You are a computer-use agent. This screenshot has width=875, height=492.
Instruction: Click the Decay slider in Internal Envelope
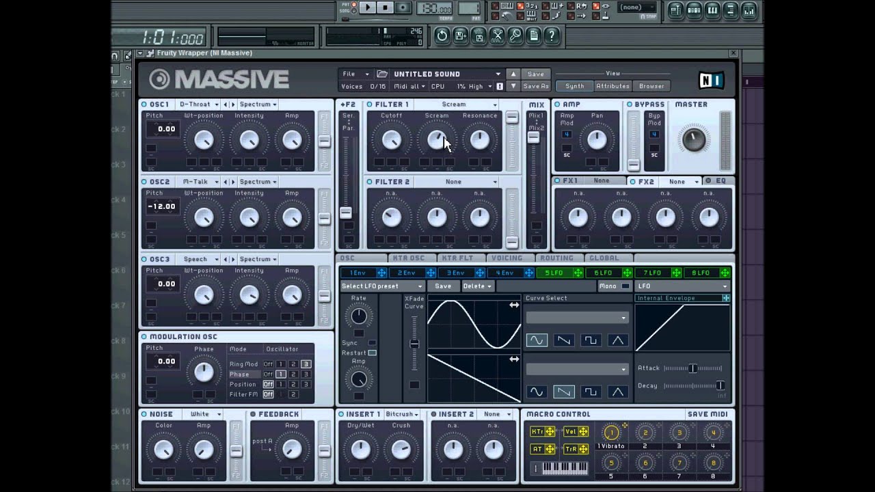(x=692, y=386)
